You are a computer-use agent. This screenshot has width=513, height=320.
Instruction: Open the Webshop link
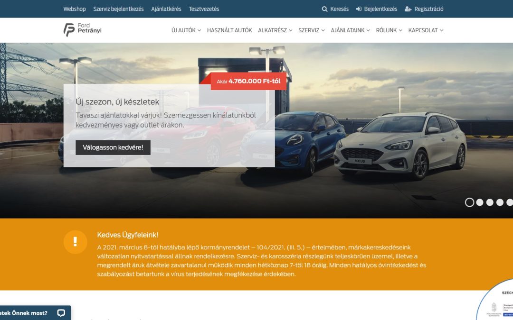point(75,9)
